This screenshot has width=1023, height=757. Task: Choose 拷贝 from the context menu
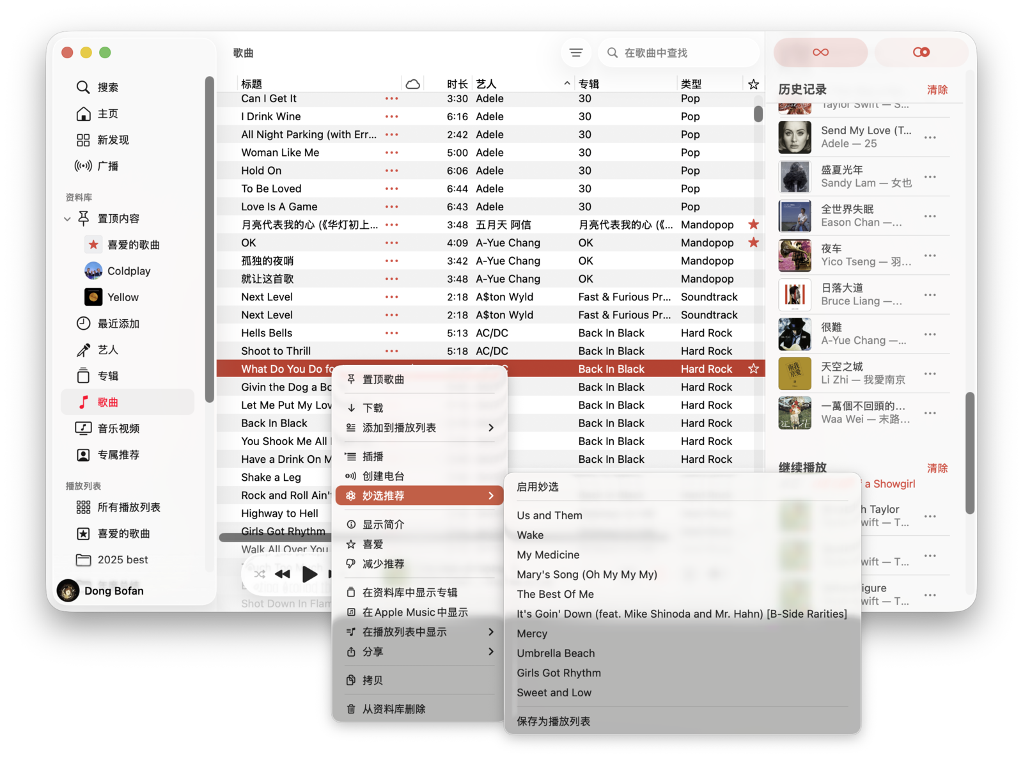pos(419,680)
